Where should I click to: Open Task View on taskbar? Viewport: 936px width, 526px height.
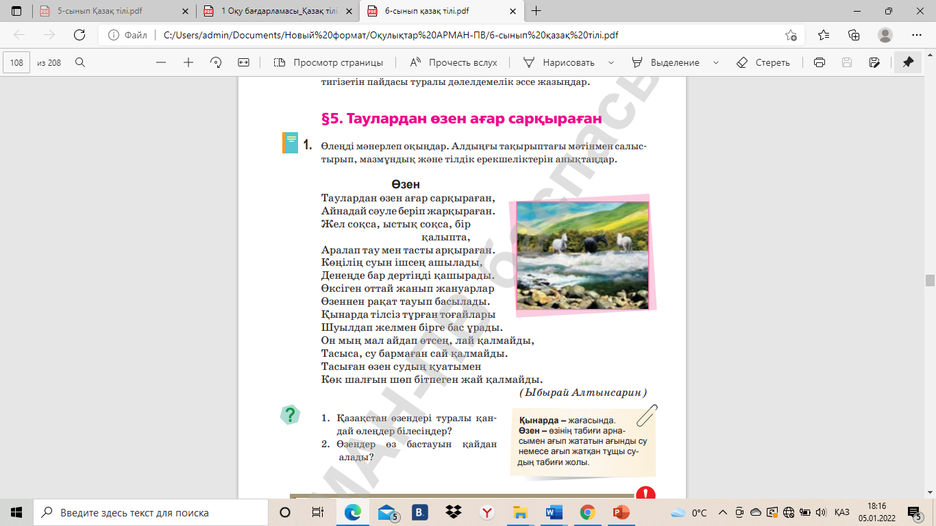[x=317, y=512]
